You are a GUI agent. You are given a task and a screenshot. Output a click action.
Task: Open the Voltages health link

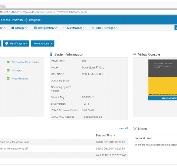[17, 70]
